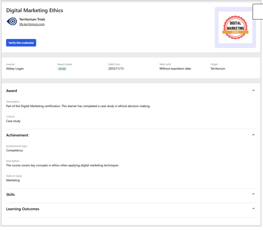
Task: Click the Without expiration date value
Action: [x=175, y=69]
